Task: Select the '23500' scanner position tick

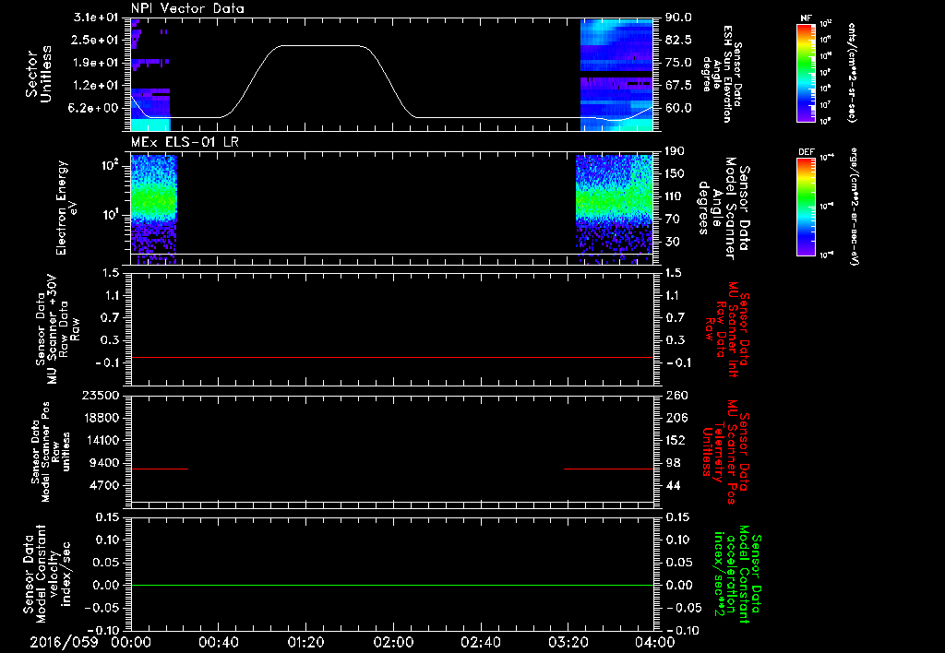Action: pos(100,395)
